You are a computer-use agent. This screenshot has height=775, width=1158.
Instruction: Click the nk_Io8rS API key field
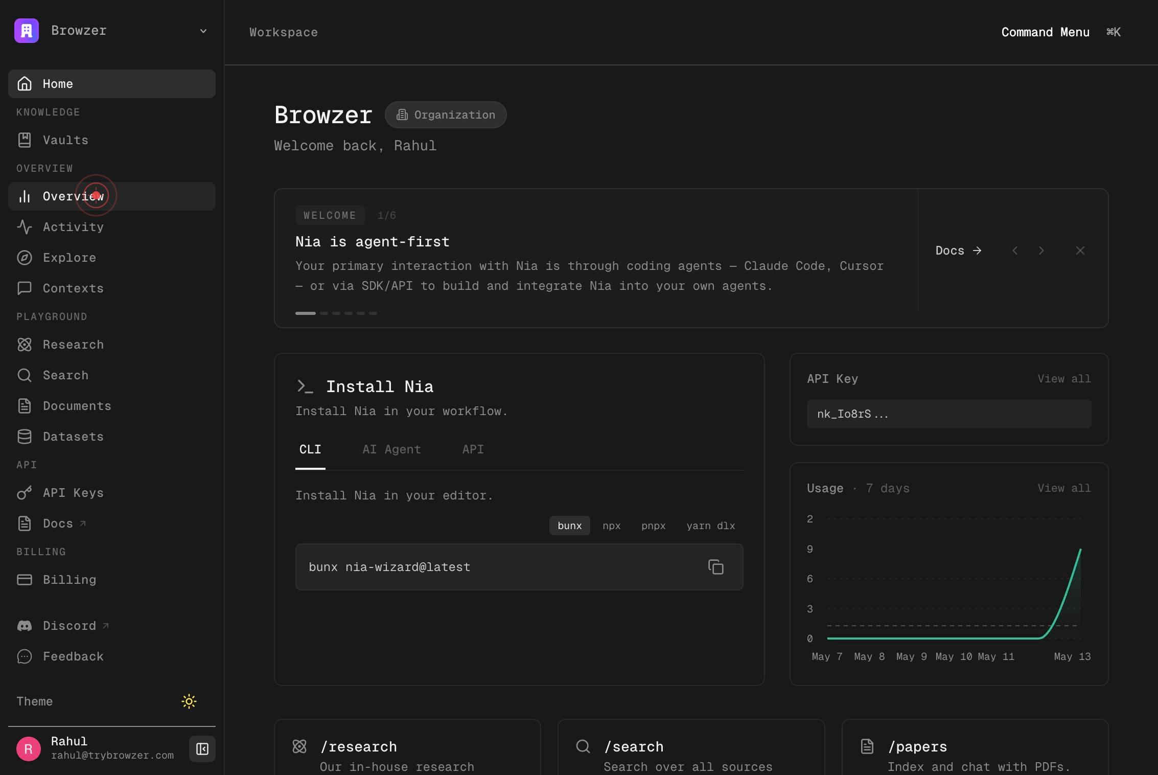[949, 414]
